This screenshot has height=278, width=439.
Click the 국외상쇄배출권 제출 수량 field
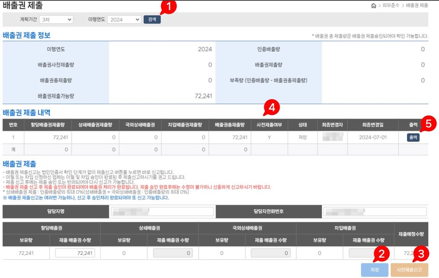coord(271,253)
